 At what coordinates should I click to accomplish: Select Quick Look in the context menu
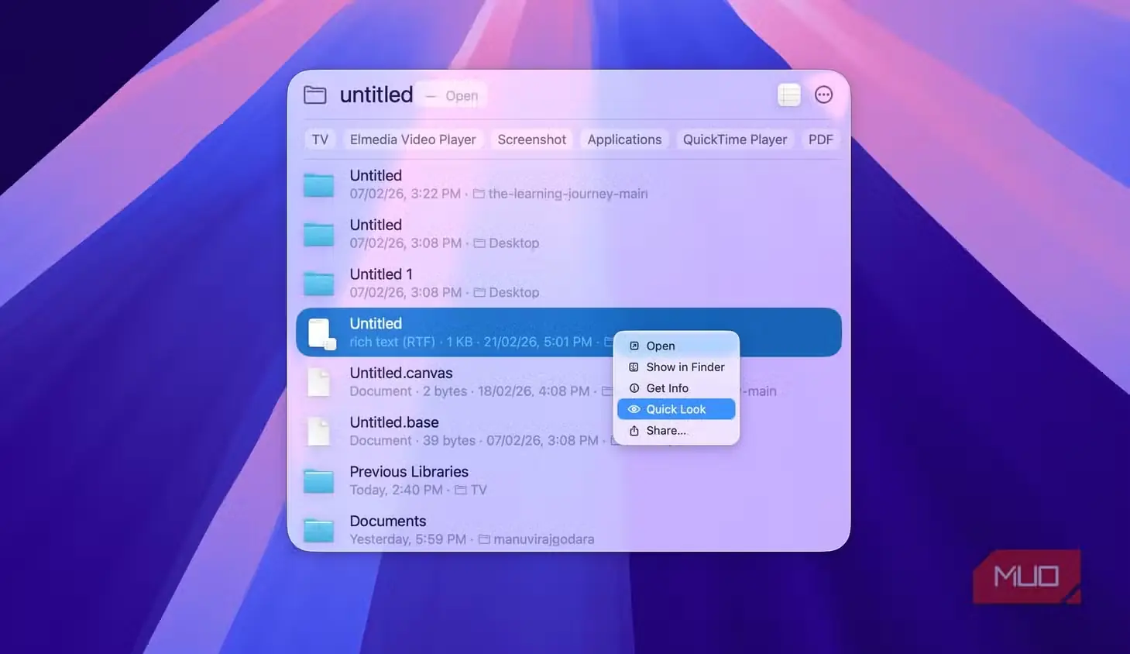pyautogui.click(x=678, y=409)
